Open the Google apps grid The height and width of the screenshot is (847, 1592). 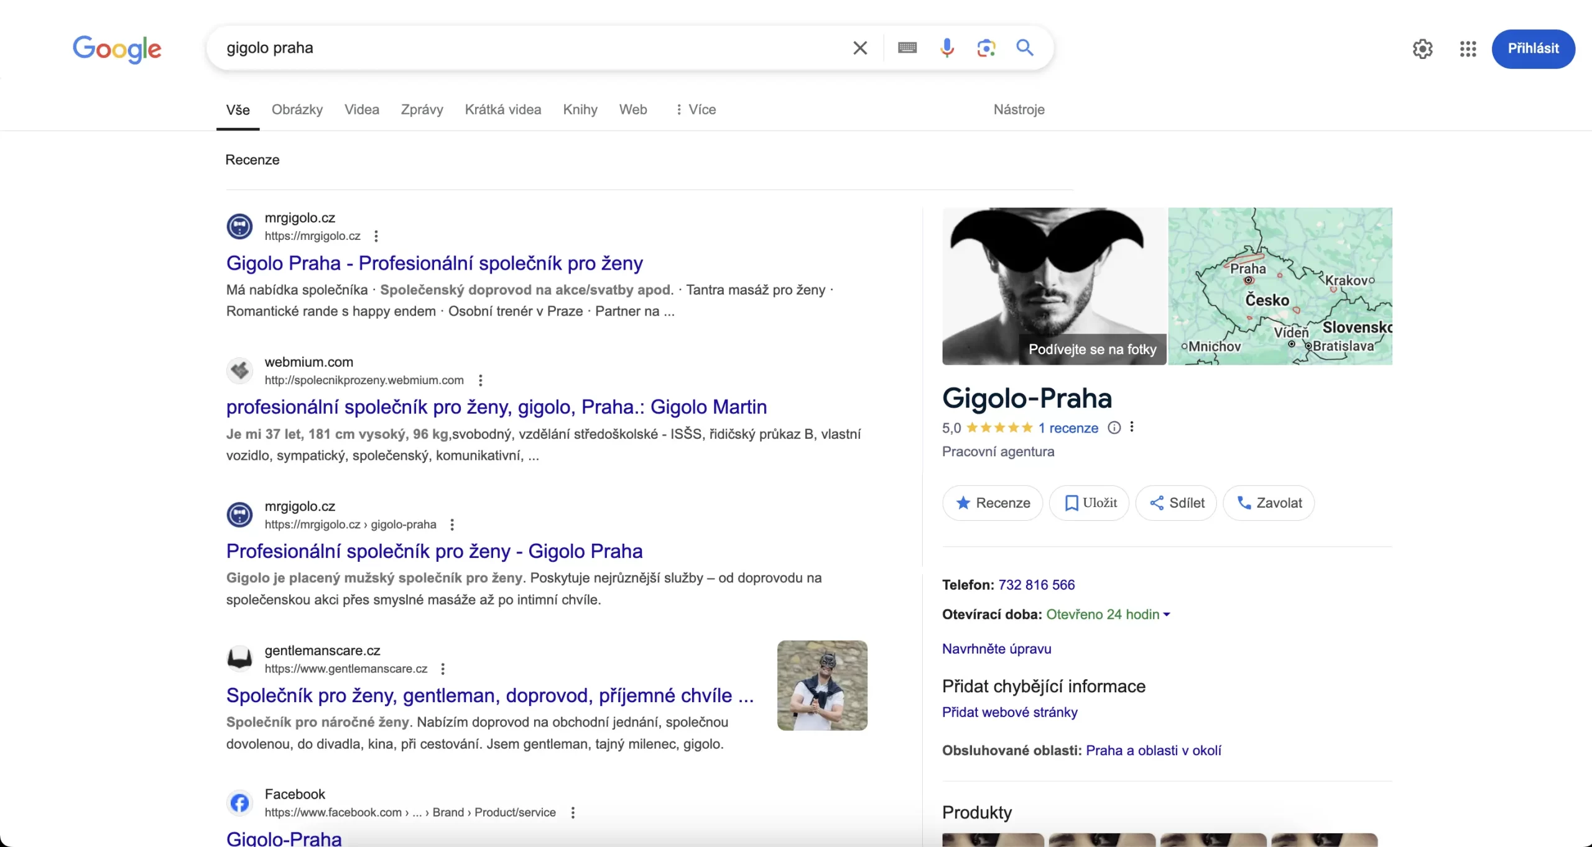pyautogui.click(x=1468, y=49)
